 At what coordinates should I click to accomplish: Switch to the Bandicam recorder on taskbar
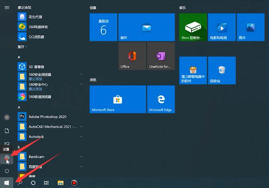click(x=74, y=183)
